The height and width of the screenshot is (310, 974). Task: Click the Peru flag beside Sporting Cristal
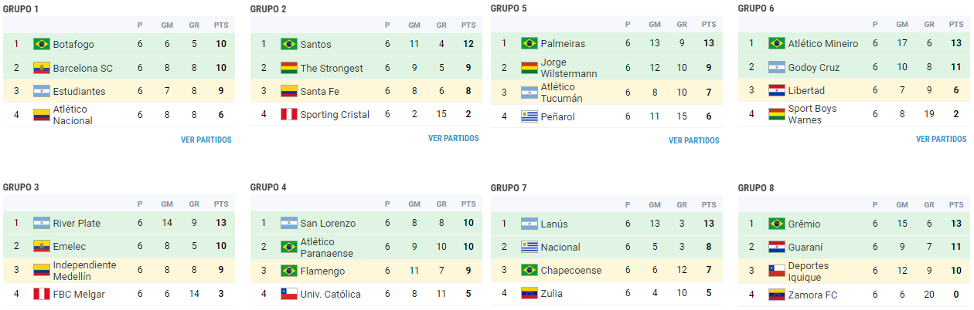[x=289, y=114]
